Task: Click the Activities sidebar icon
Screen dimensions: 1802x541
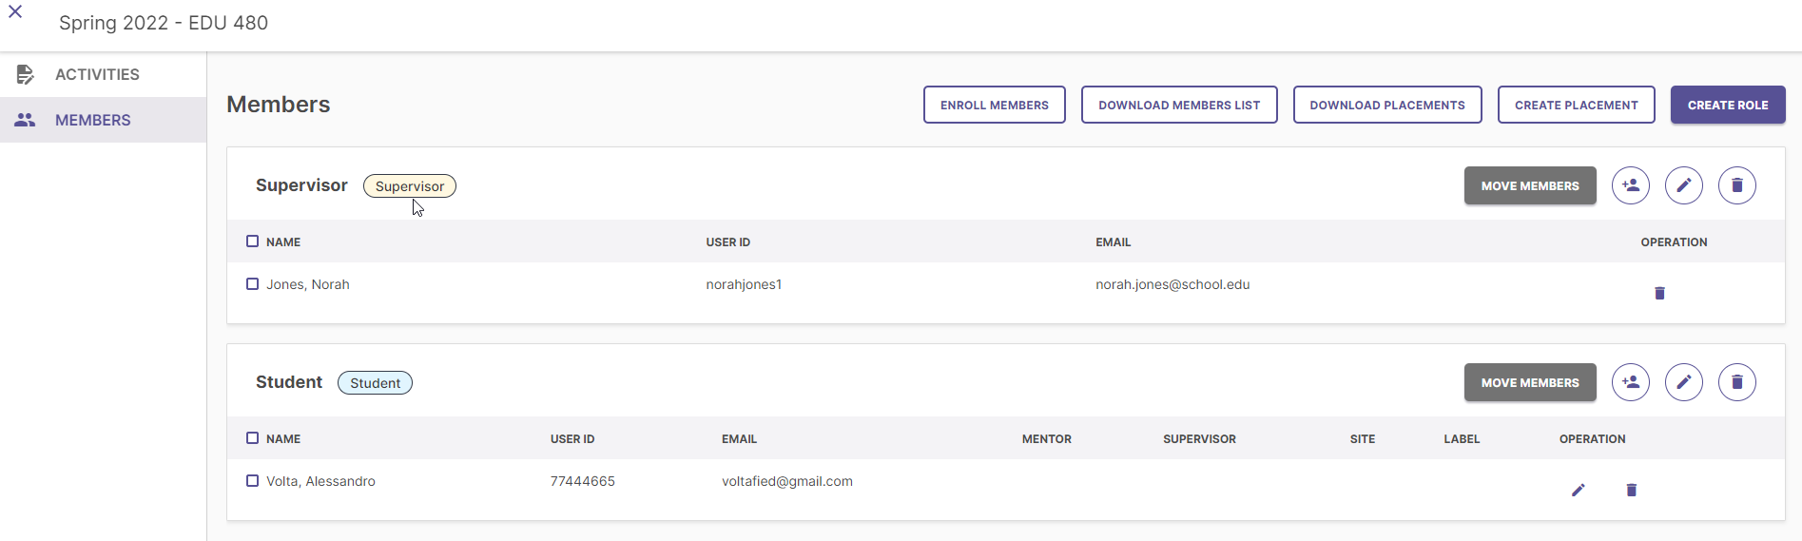Action: tap(26, 74)
